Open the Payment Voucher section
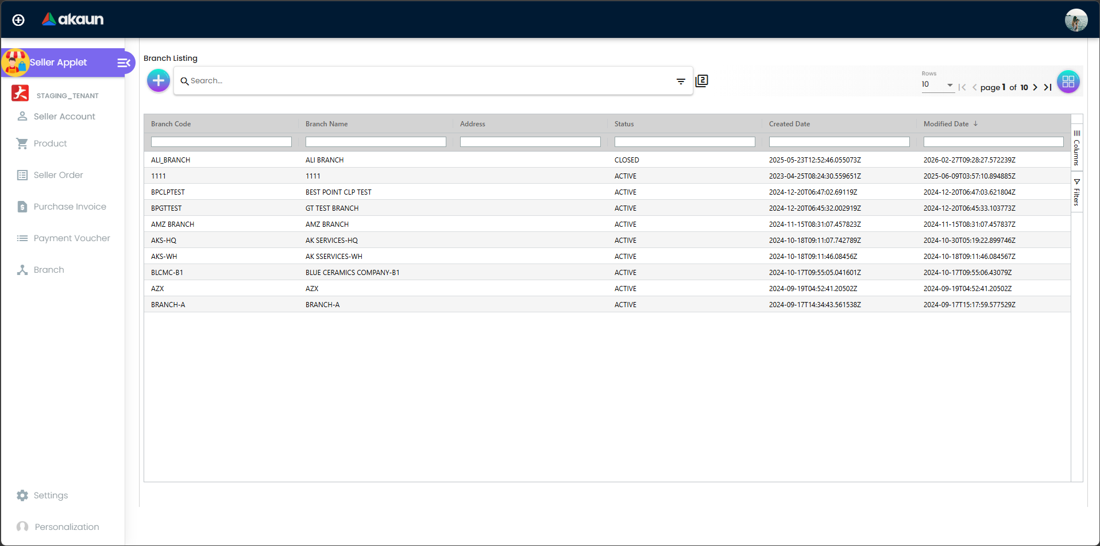 pos(72,238)
